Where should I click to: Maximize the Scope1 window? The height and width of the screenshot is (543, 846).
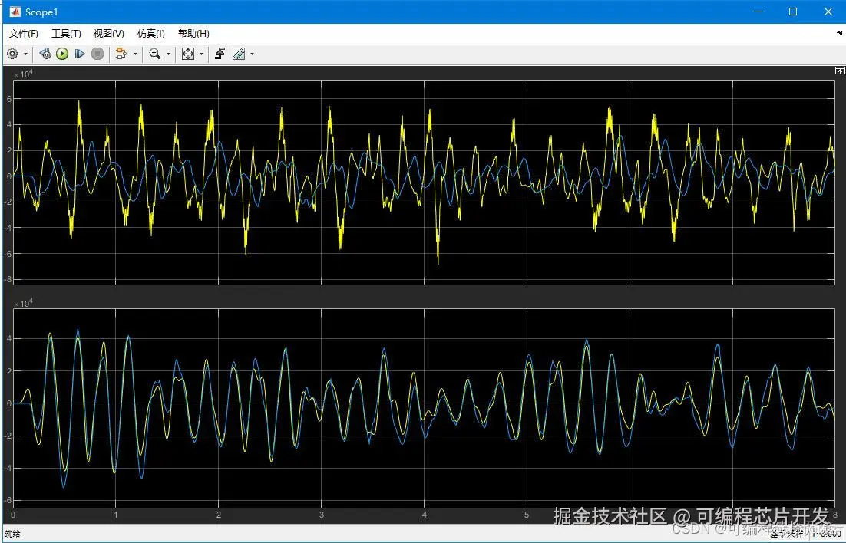tap(793, 12)
